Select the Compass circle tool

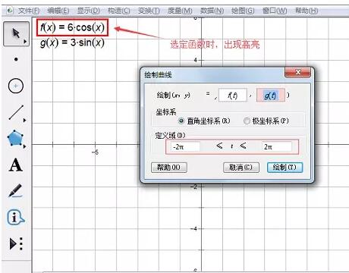[x=16, y=86]
